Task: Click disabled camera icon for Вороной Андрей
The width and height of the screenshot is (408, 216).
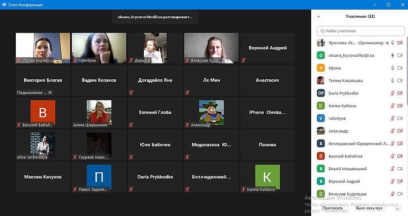Action: tap(400, 181)
